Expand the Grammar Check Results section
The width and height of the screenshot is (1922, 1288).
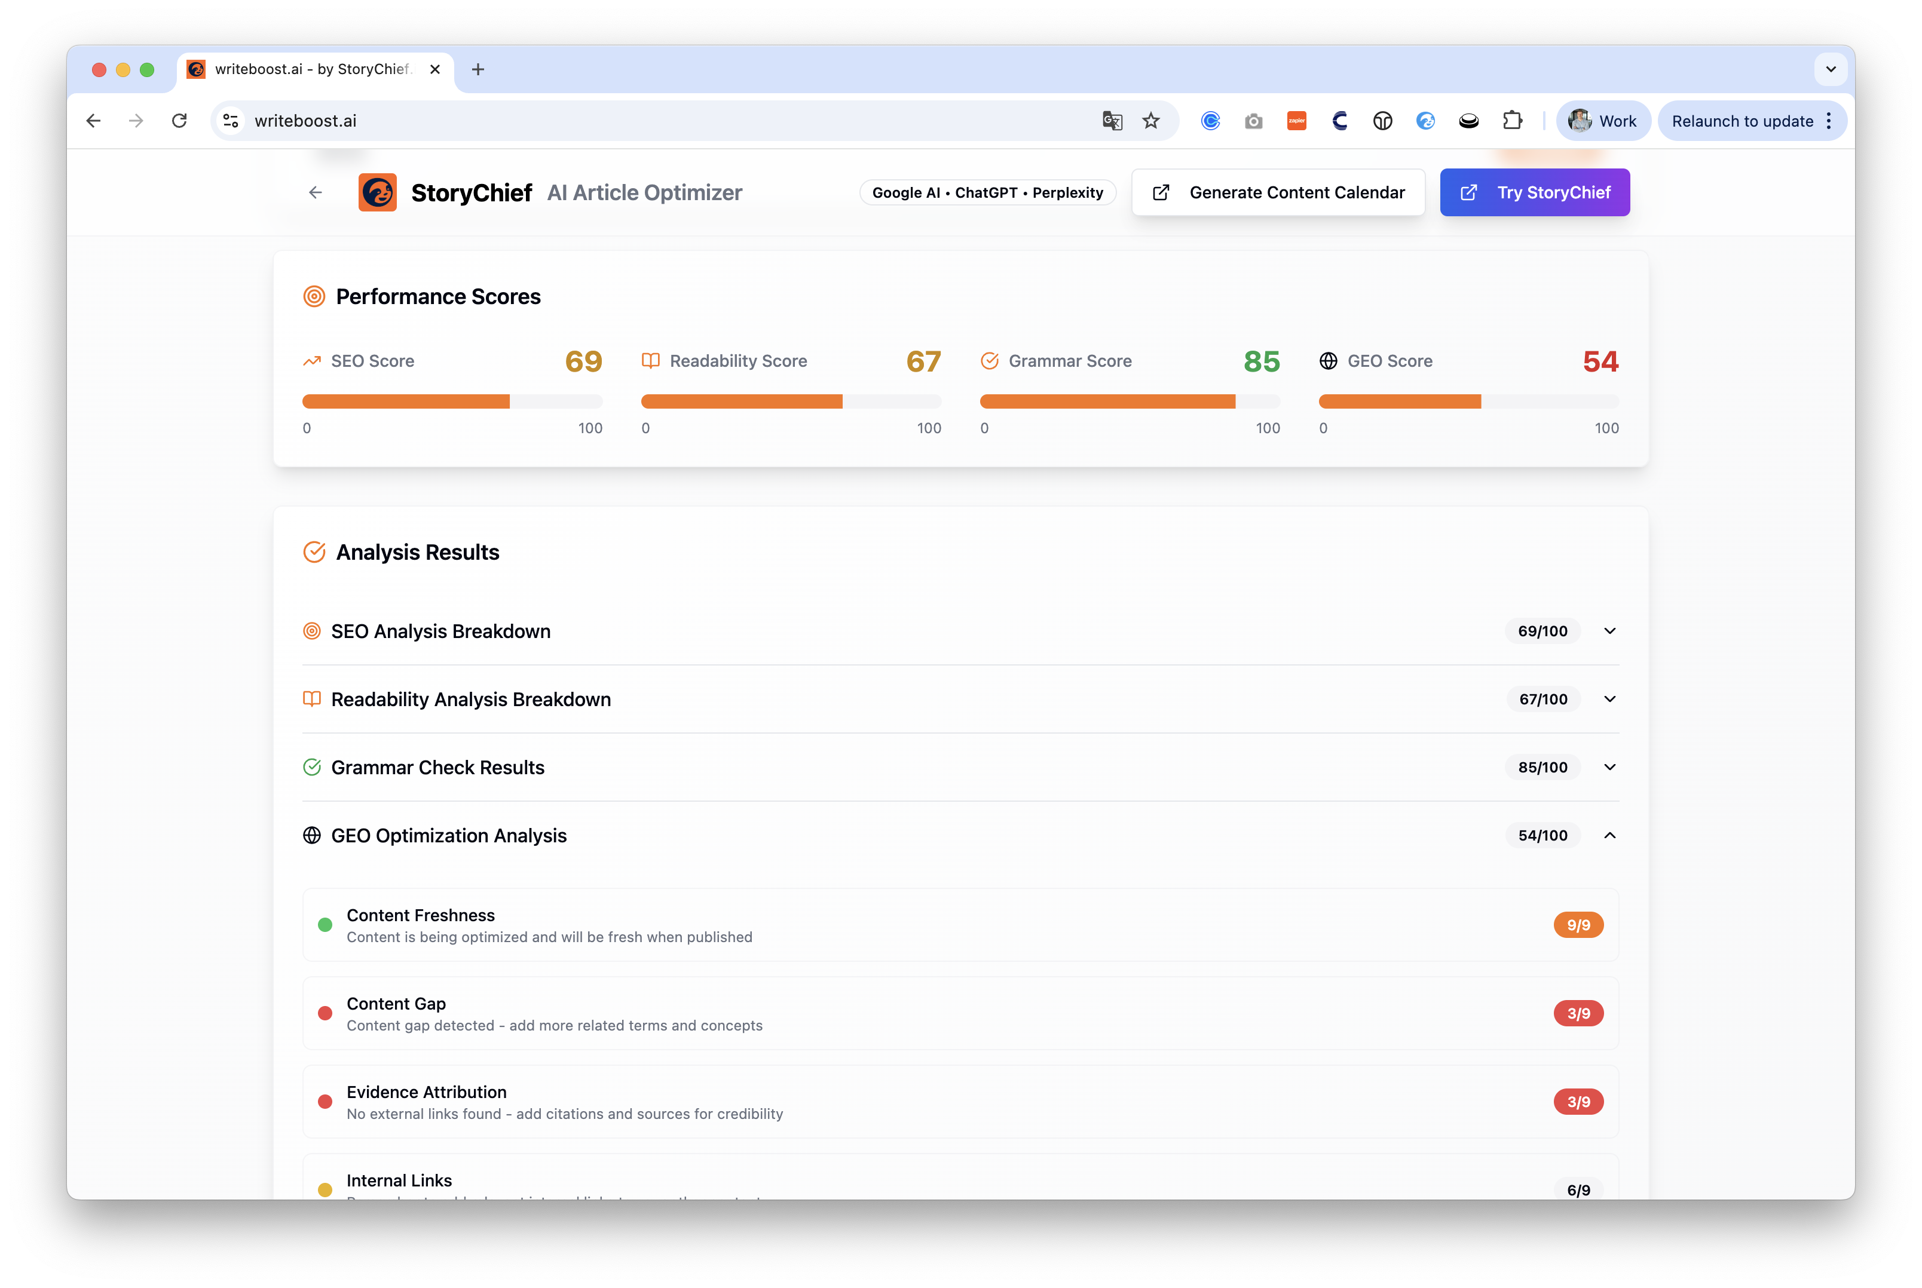[x=1609, y=767]
